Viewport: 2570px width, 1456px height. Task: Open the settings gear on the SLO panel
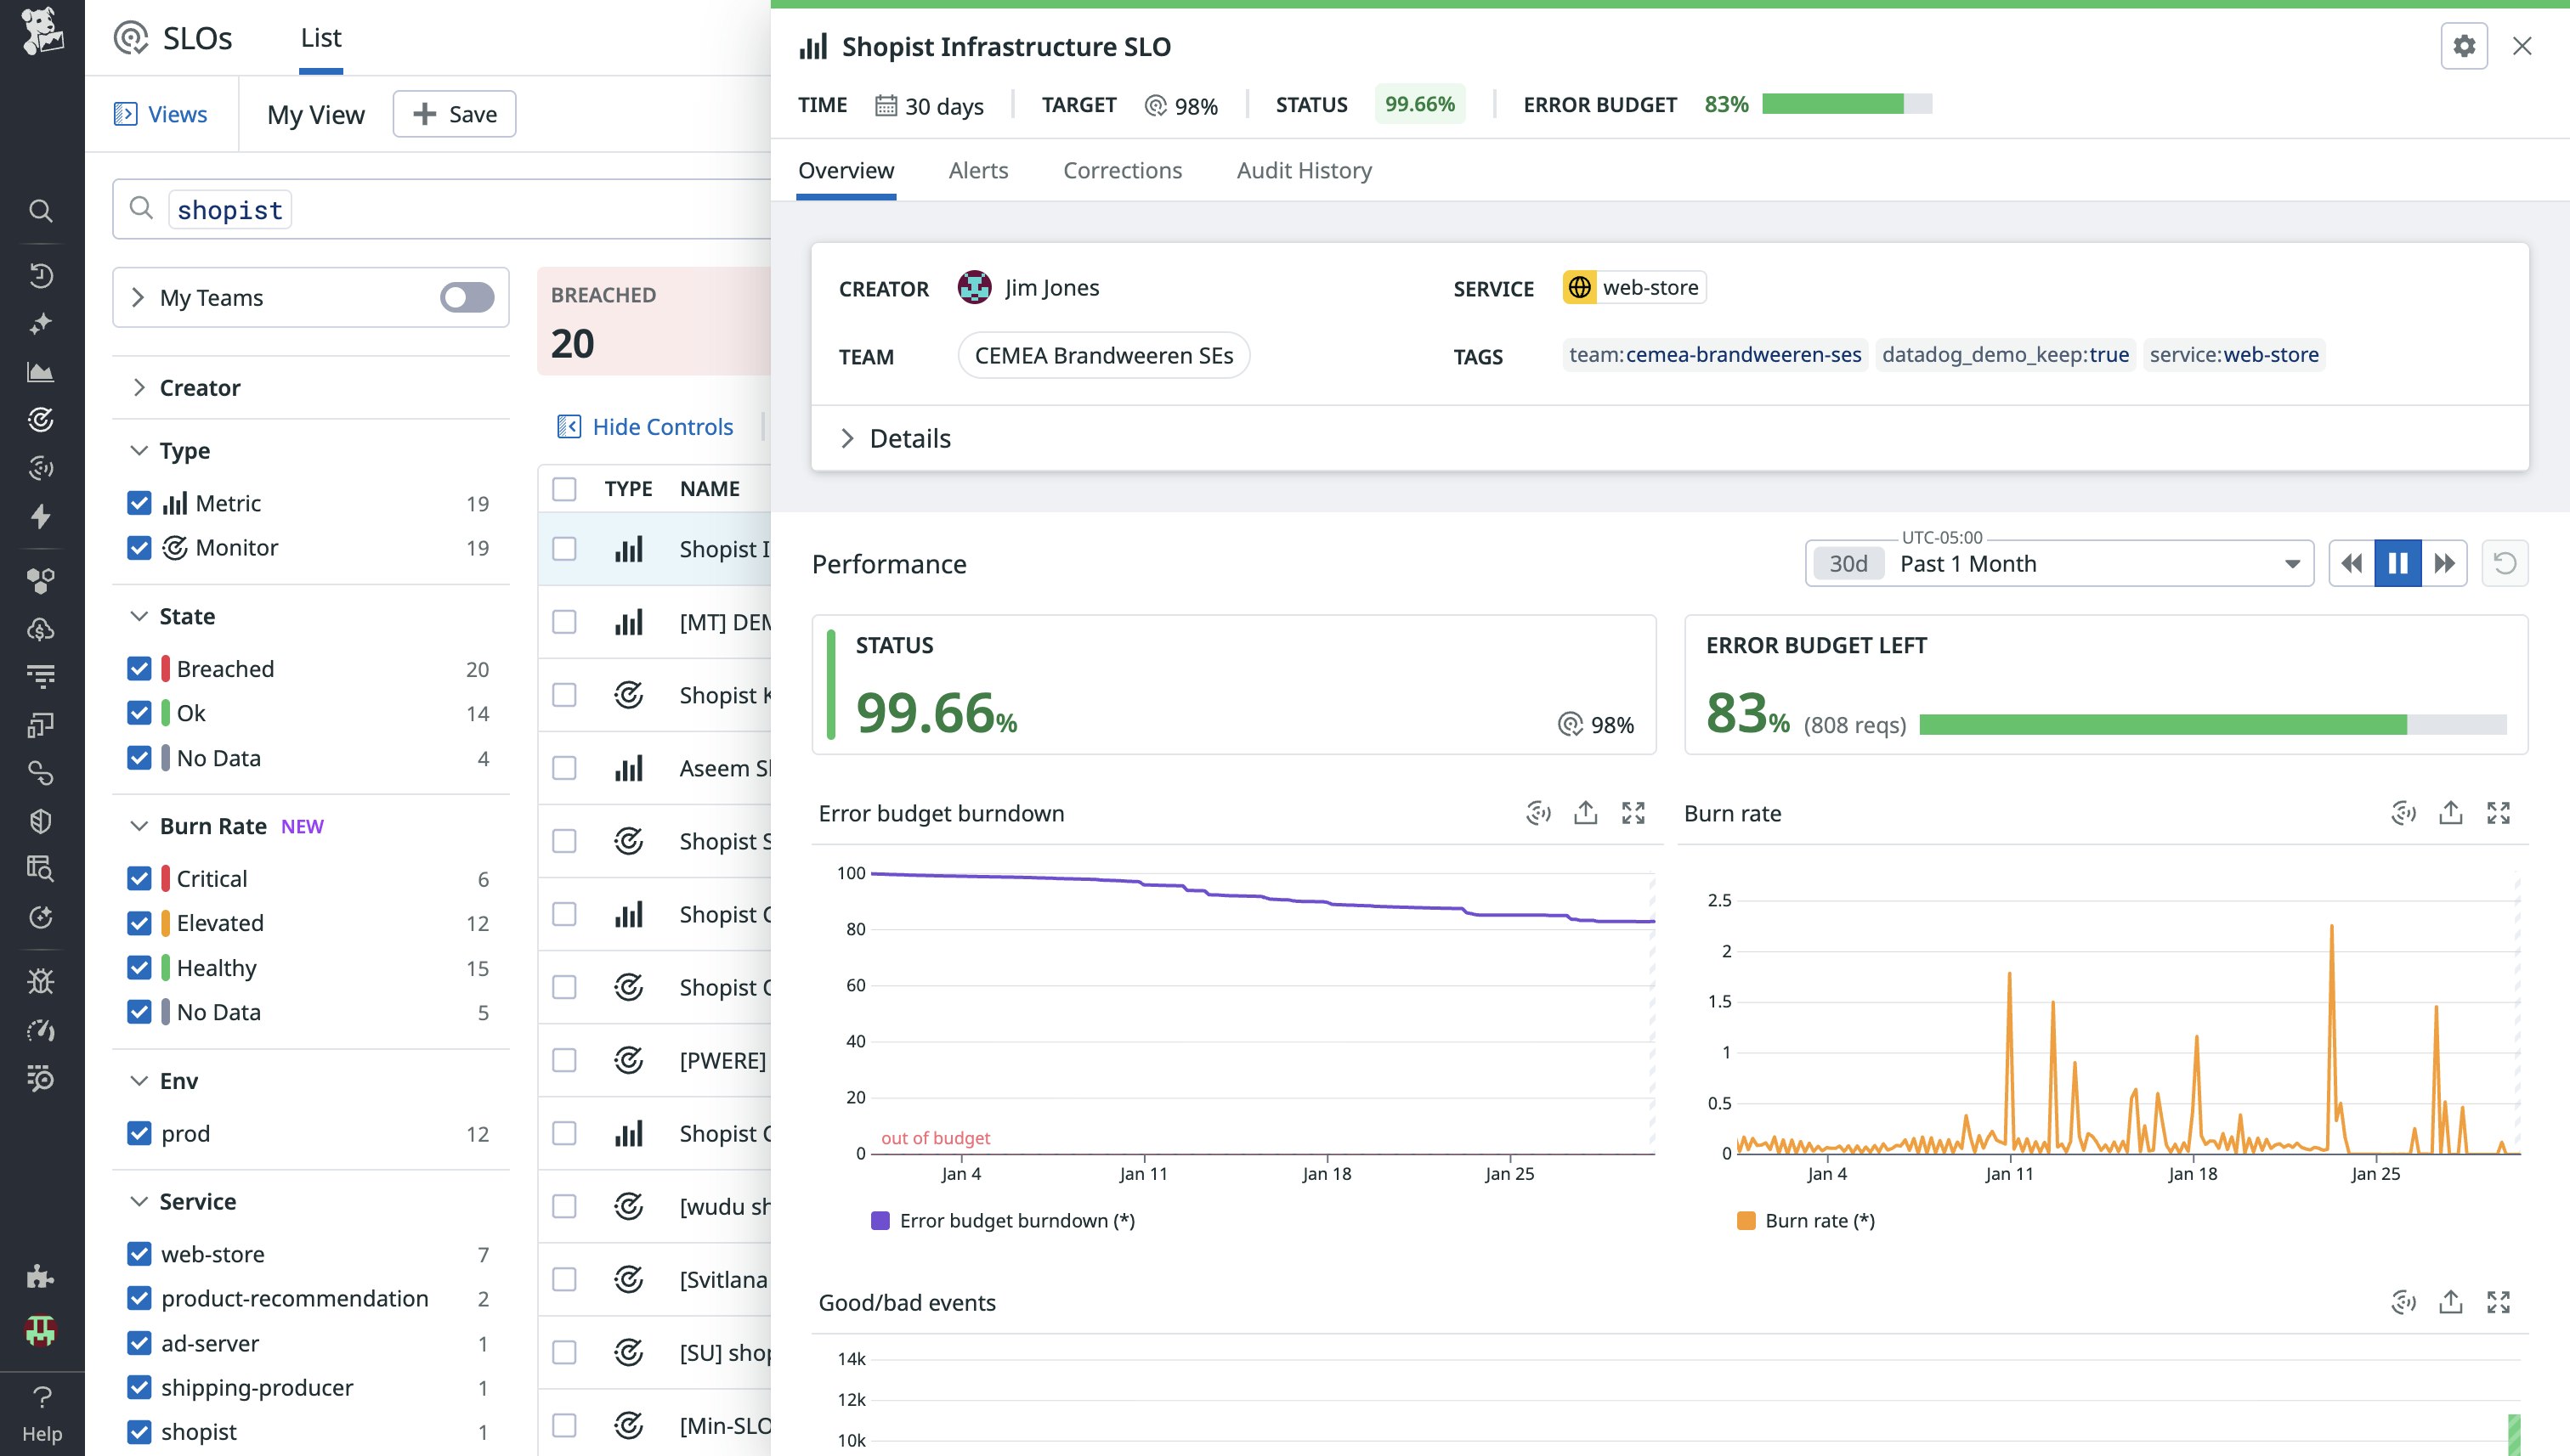[x=2464, y=45]
